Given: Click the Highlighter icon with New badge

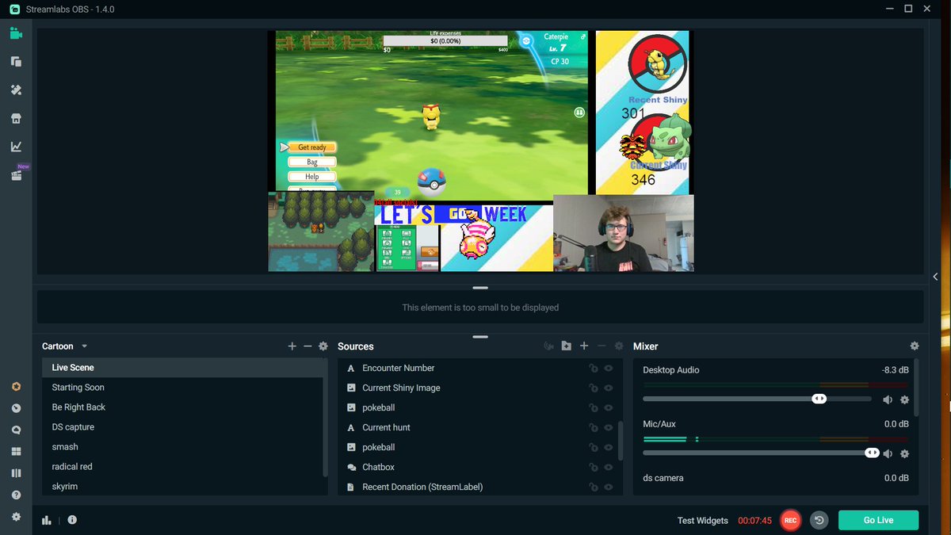Looking at the screenshot, I should tap(16, 174).
